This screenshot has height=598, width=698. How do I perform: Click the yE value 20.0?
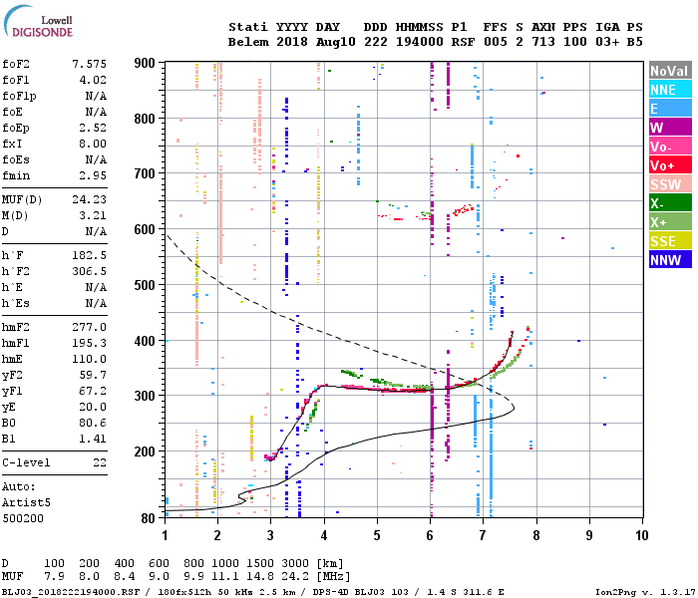[x=93, y=407]
